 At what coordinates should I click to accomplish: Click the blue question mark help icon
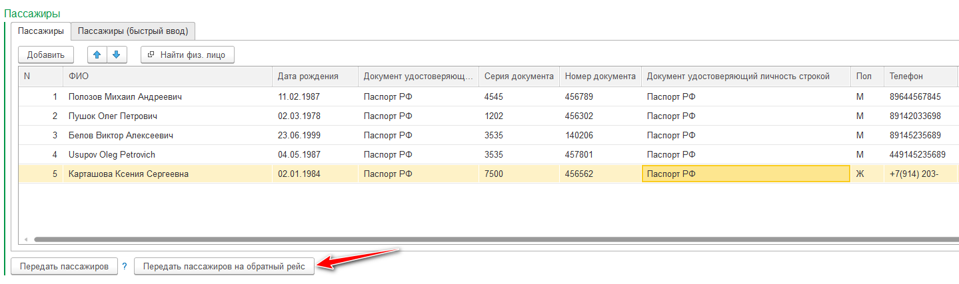click(124, 267)
